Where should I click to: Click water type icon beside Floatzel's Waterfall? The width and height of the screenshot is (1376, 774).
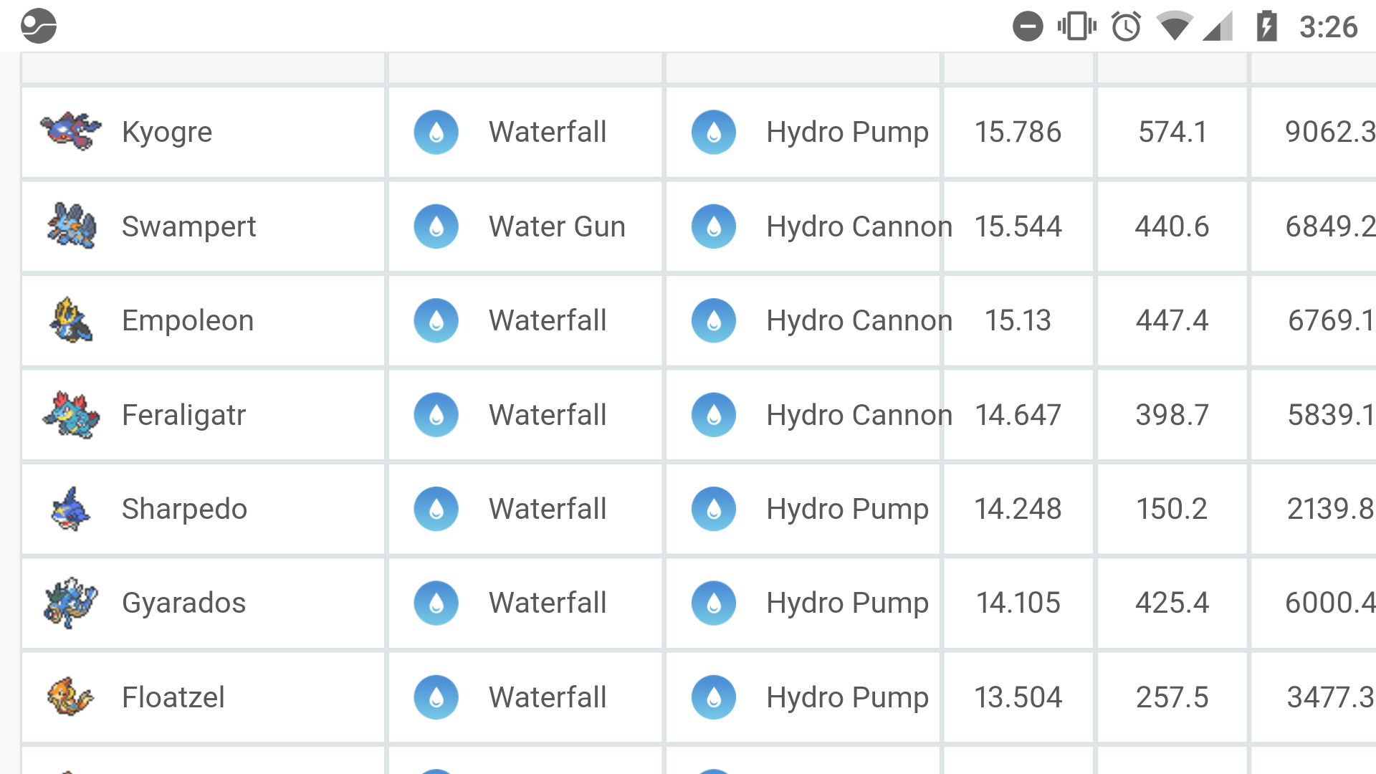coord(436,697)
